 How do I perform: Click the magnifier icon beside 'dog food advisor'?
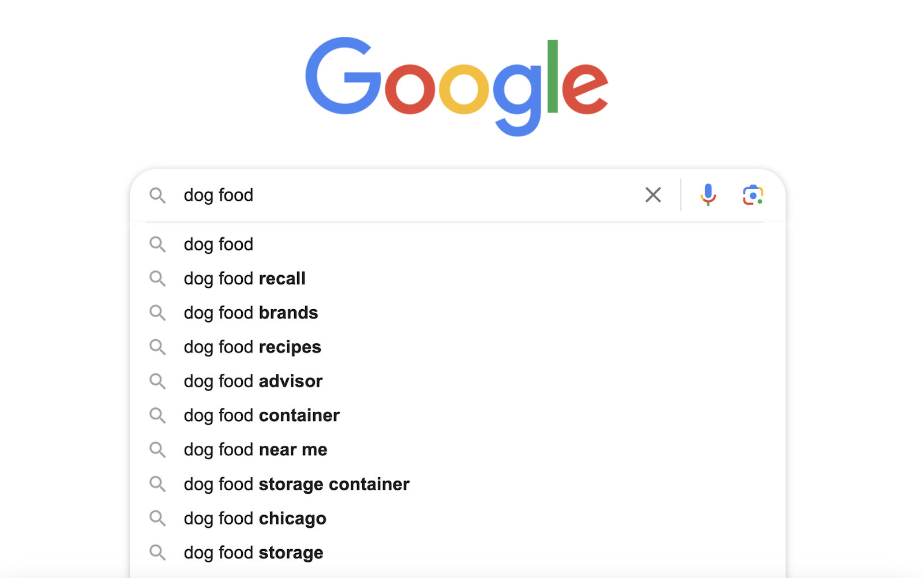click(x=157, y=381)
